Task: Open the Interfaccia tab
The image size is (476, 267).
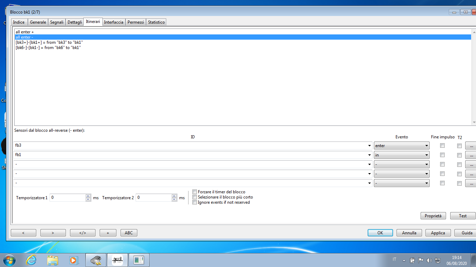Action: click(x=114, y=22)
